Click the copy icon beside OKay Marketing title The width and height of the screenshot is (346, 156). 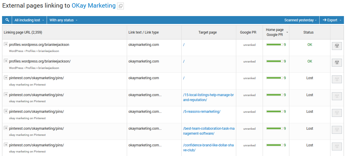point(121,6)
